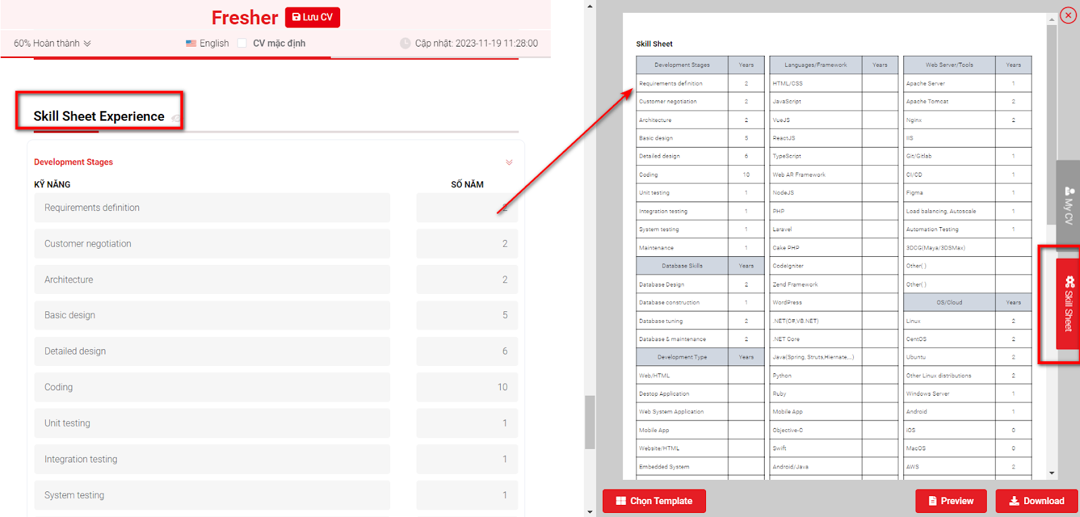Collapse the Development Stages section chevron

click(509, 162)
